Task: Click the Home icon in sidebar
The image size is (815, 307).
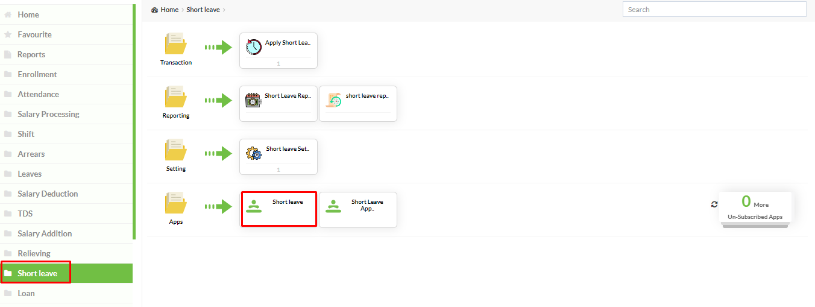Action: 8,14
